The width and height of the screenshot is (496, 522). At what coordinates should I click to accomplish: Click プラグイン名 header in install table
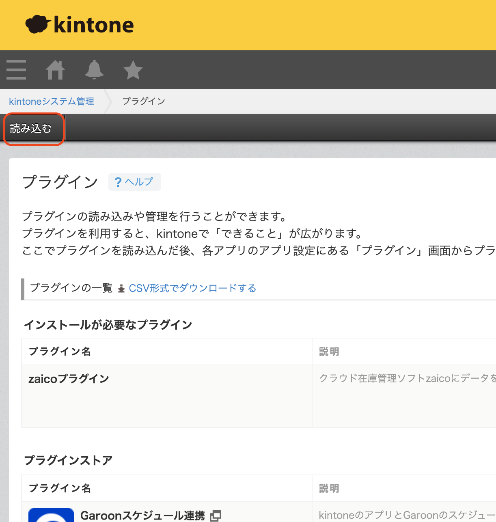tap(60, 352)
